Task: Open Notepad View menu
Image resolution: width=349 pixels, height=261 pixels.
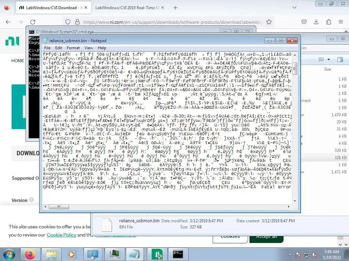Action: click(x=89, y=48)
